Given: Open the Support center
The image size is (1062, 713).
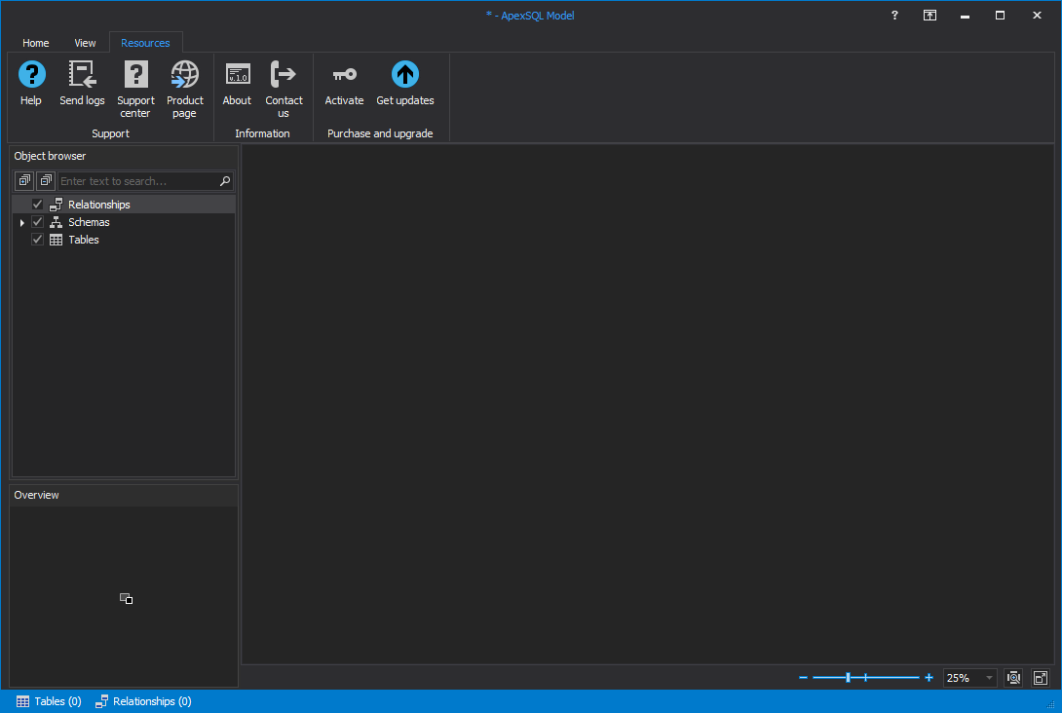Looking at the screenshot, I should [135, 89].
